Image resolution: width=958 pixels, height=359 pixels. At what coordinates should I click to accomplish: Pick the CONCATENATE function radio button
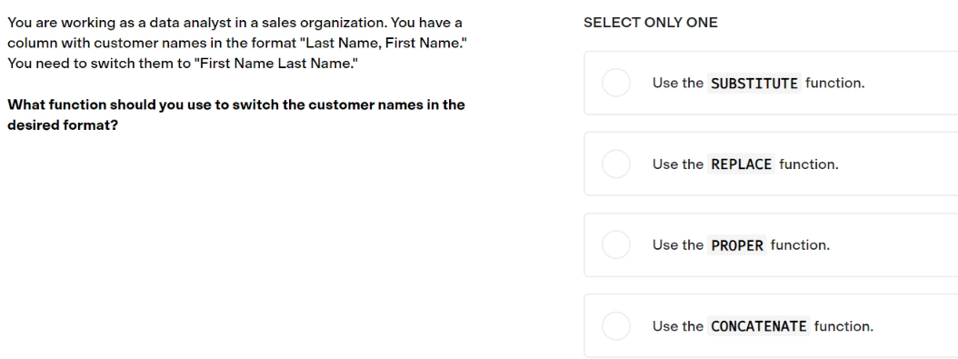click(616, 326)
